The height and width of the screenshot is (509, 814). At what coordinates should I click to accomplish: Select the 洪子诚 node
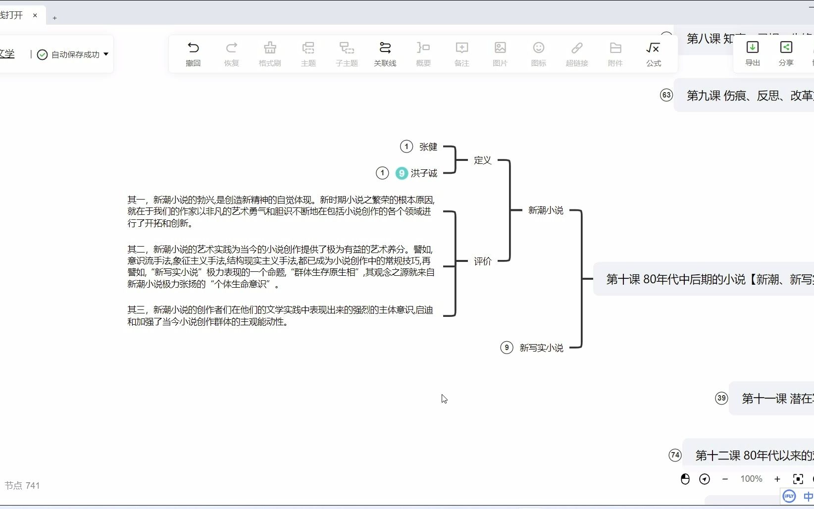(x=424, y=173)
